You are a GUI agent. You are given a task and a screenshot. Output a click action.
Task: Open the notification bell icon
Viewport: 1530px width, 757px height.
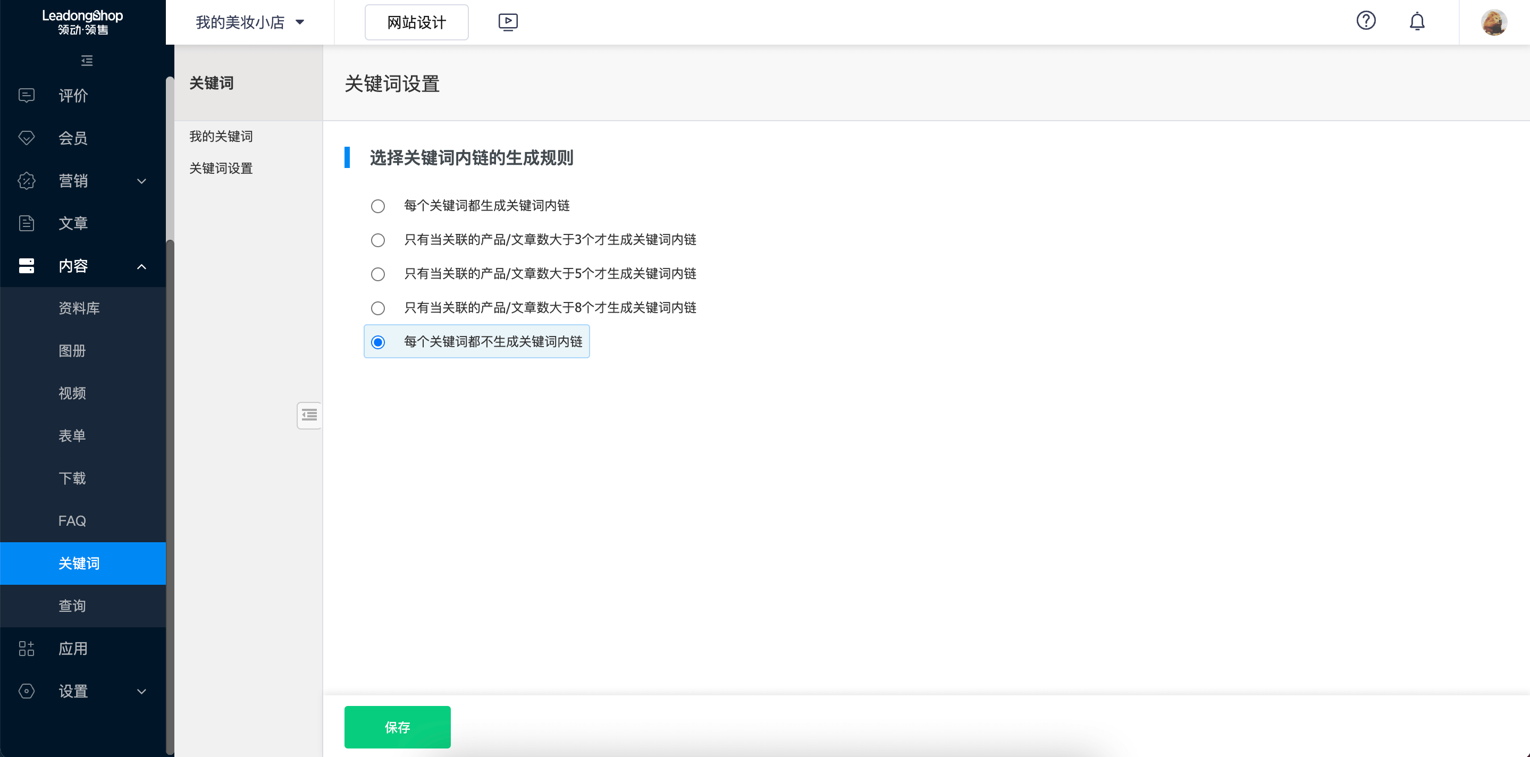pyautogui.click(x=1417, y=21)
